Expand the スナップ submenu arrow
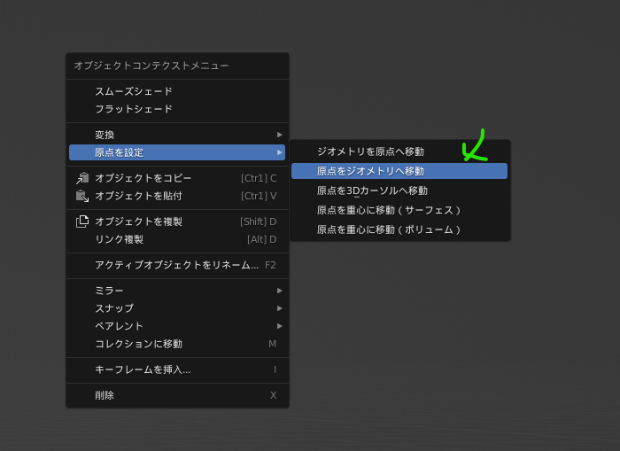The width and height of the screenshot is (620, 451). 280,308
